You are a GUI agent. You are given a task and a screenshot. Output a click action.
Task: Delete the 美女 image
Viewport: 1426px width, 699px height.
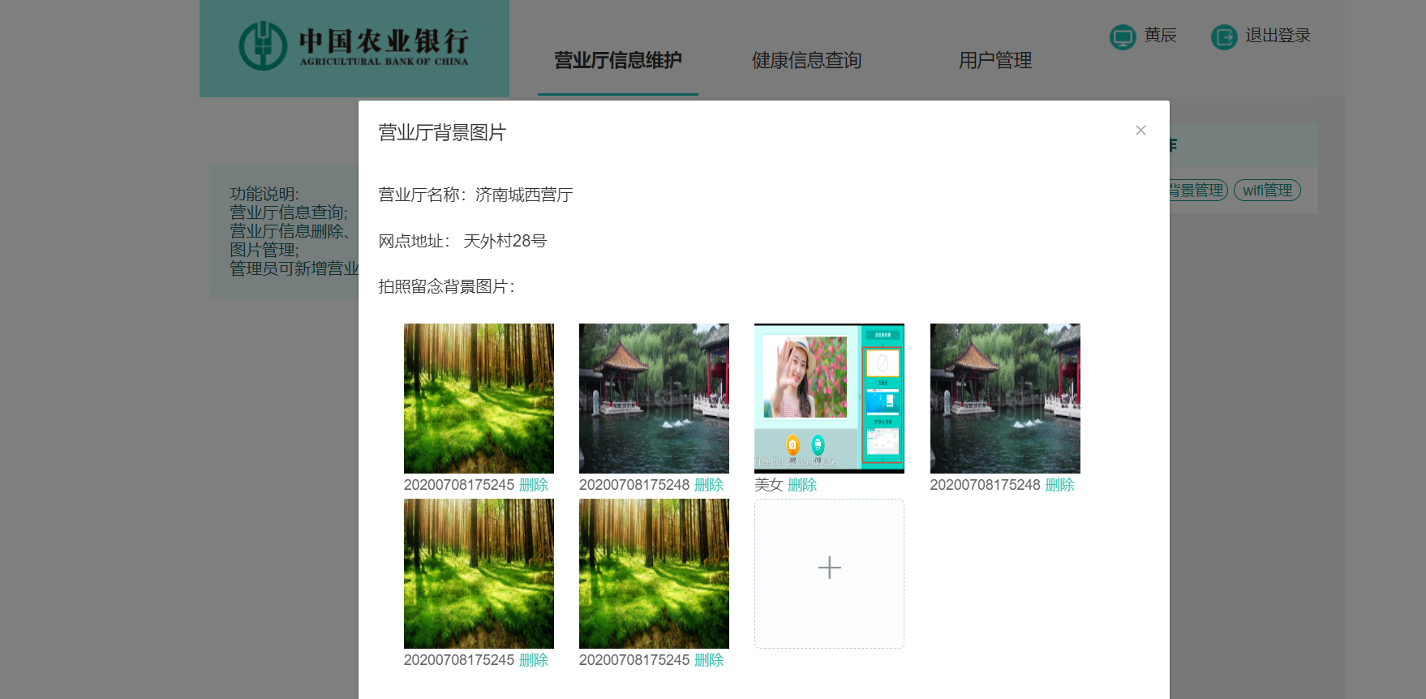pos(802,485)
